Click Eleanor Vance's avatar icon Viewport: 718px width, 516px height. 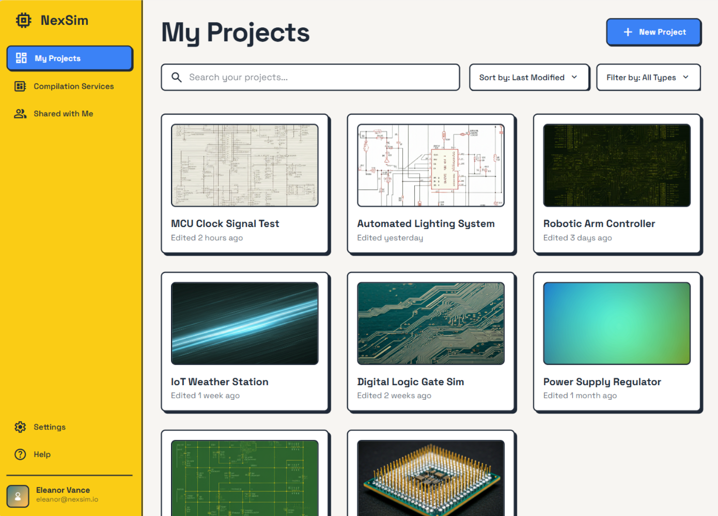18,496
